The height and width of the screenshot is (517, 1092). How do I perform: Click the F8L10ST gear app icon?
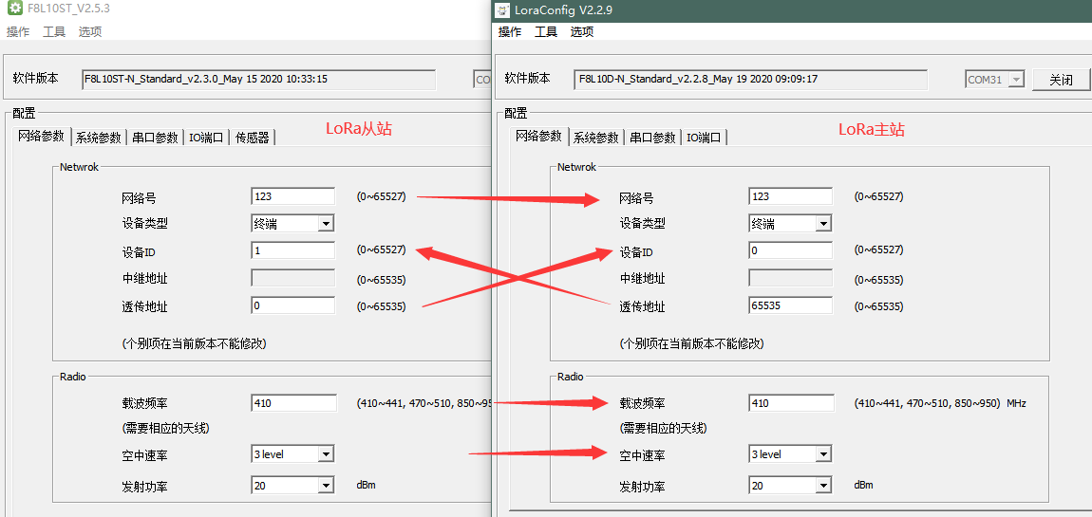14,9
